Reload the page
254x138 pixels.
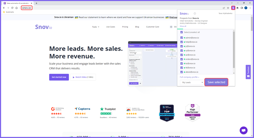[x=12, y=8]
